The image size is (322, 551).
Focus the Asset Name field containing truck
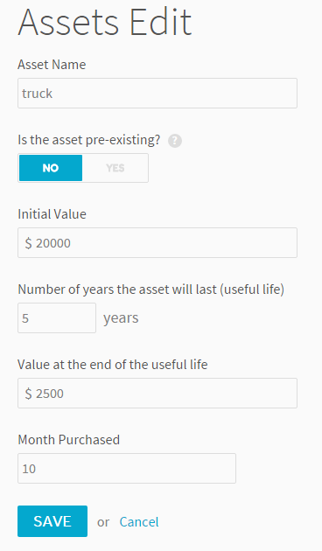[157, 93]
